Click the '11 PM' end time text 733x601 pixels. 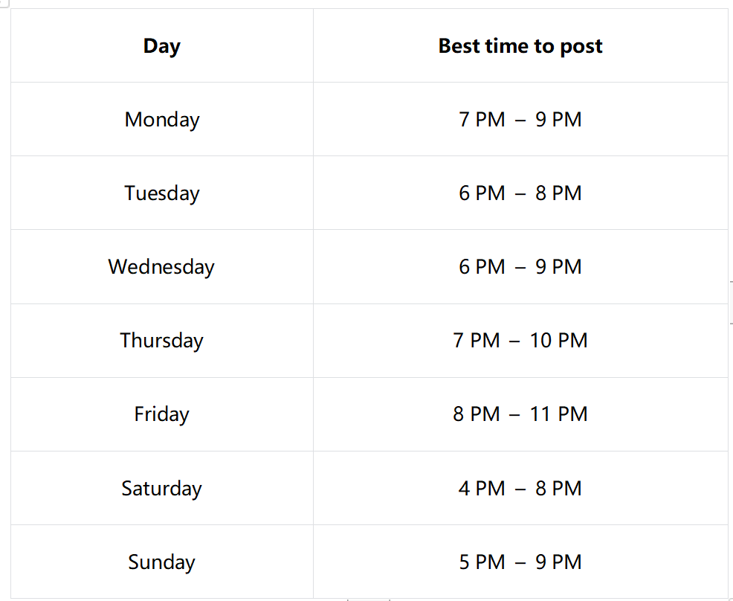558,414
